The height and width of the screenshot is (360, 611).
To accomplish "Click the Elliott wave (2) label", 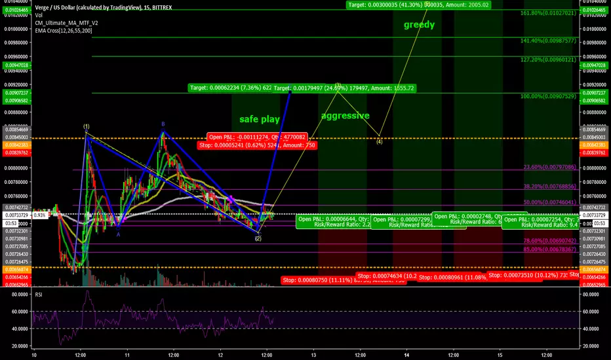I will coord(258,238).
